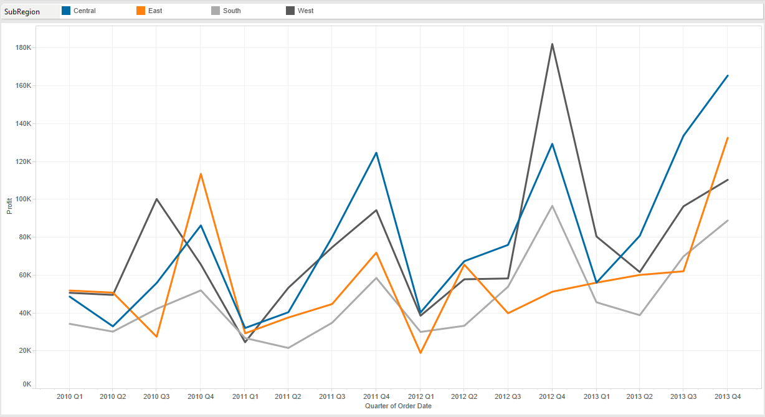This screenshot has height=417, width=765.
Task: Select the South legend label text
Action: 231,10
